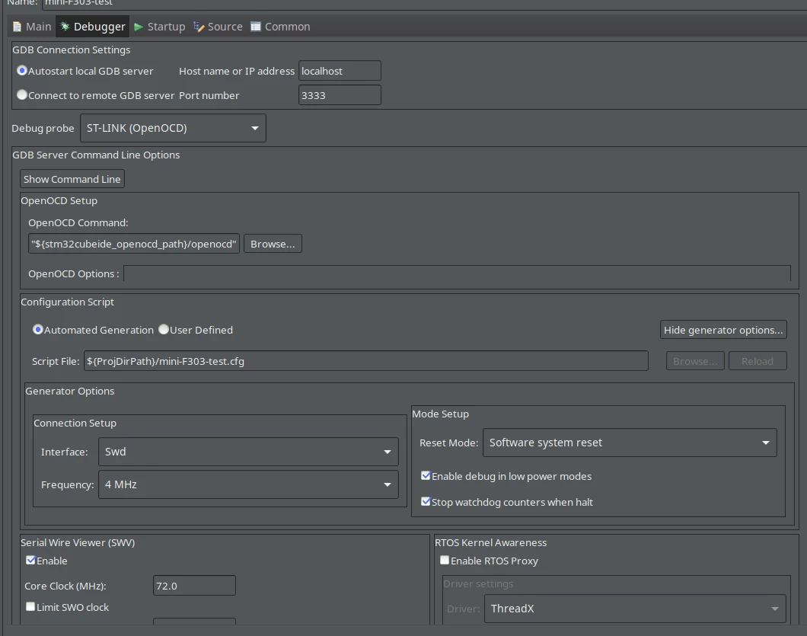Click Browse next to OpenOCD Command
This screenshot has width=807, height=636.
tap(273, 244)
